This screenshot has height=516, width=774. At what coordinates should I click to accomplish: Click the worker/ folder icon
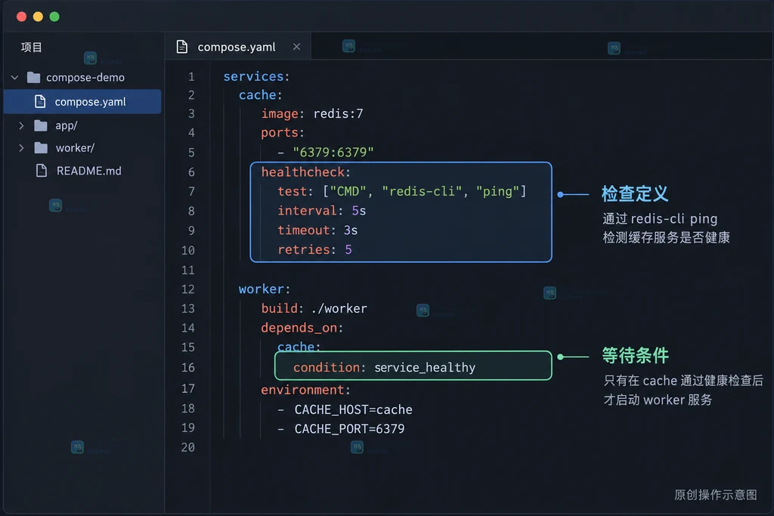click(41, 148)
